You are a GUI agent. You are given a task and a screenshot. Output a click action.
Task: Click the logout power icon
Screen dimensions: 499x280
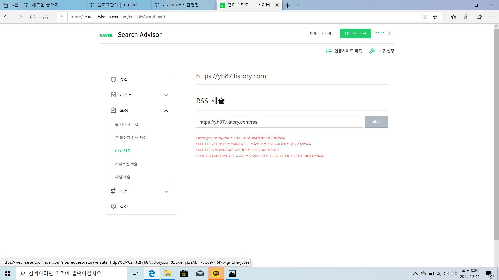(389, 33)
